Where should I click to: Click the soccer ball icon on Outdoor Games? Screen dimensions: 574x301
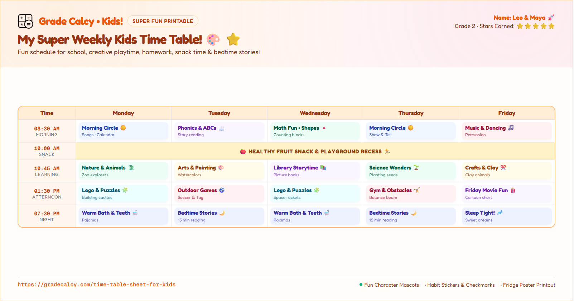[x=222, y=190]
